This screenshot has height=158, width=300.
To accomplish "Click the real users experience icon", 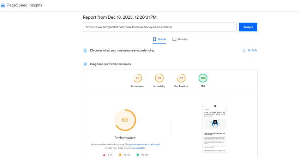I will click(x=85, y=50).
